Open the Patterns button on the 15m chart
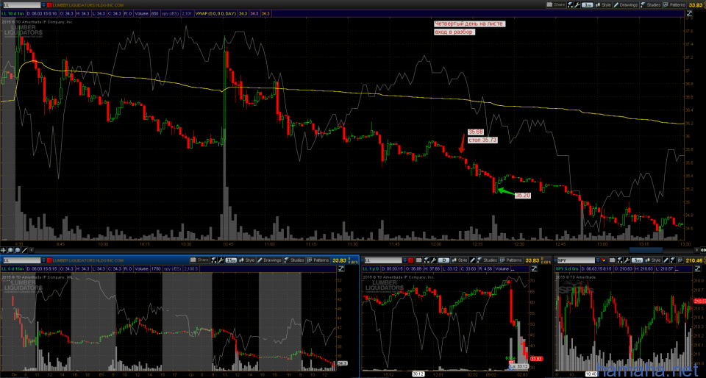Screen dimensions: 706x378 point(318,260)
